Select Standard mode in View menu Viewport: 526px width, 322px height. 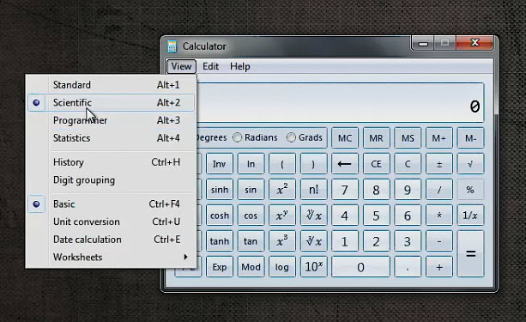111,85
